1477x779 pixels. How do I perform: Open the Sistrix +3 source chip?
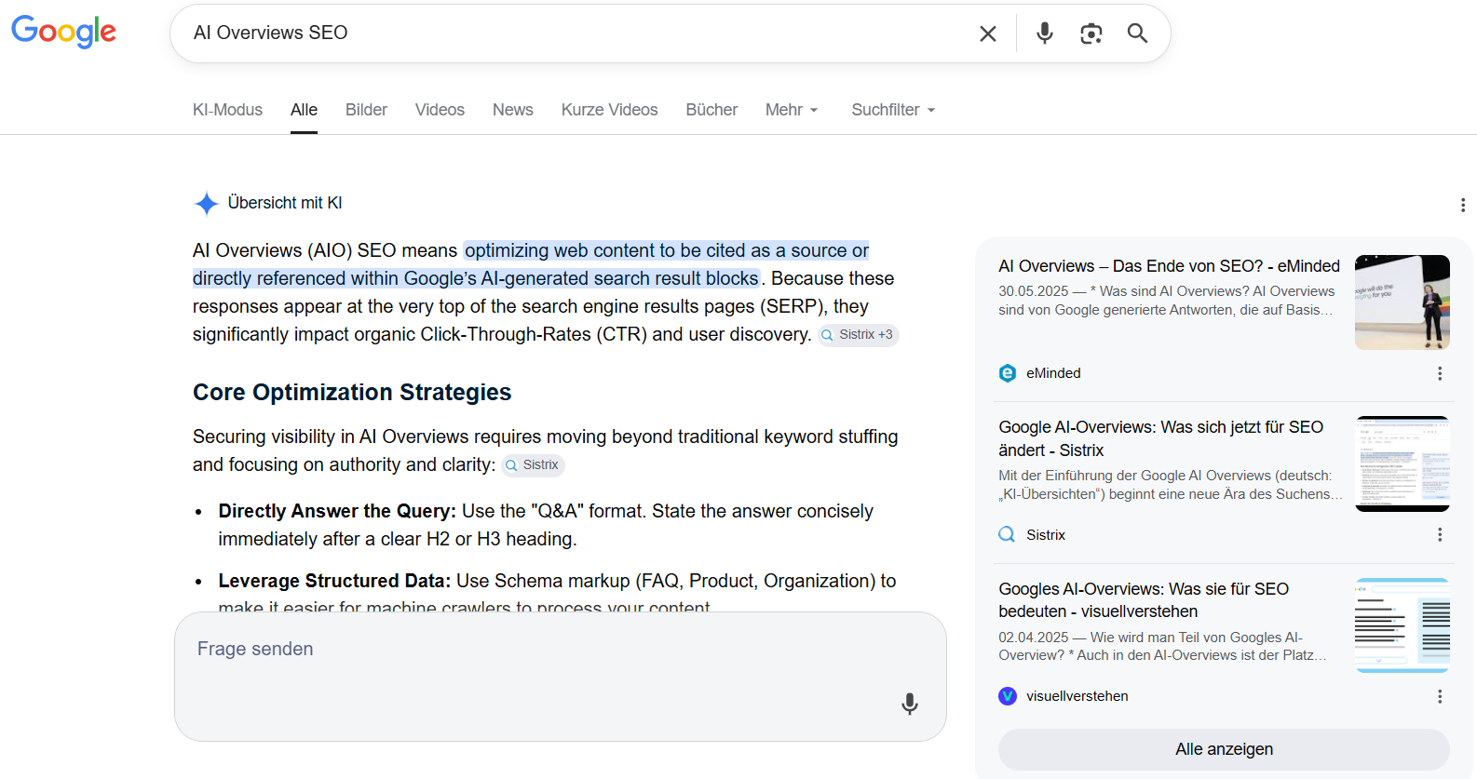[x=858, y=335]
